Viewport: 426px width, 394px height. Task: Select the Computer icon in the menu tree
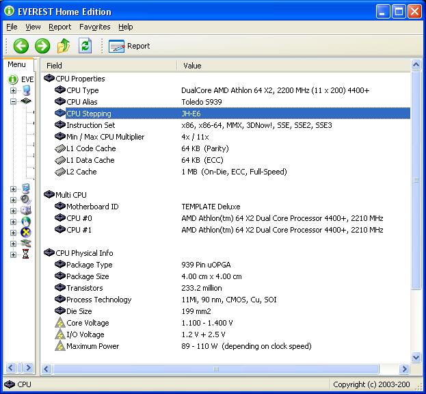point(27,90)
